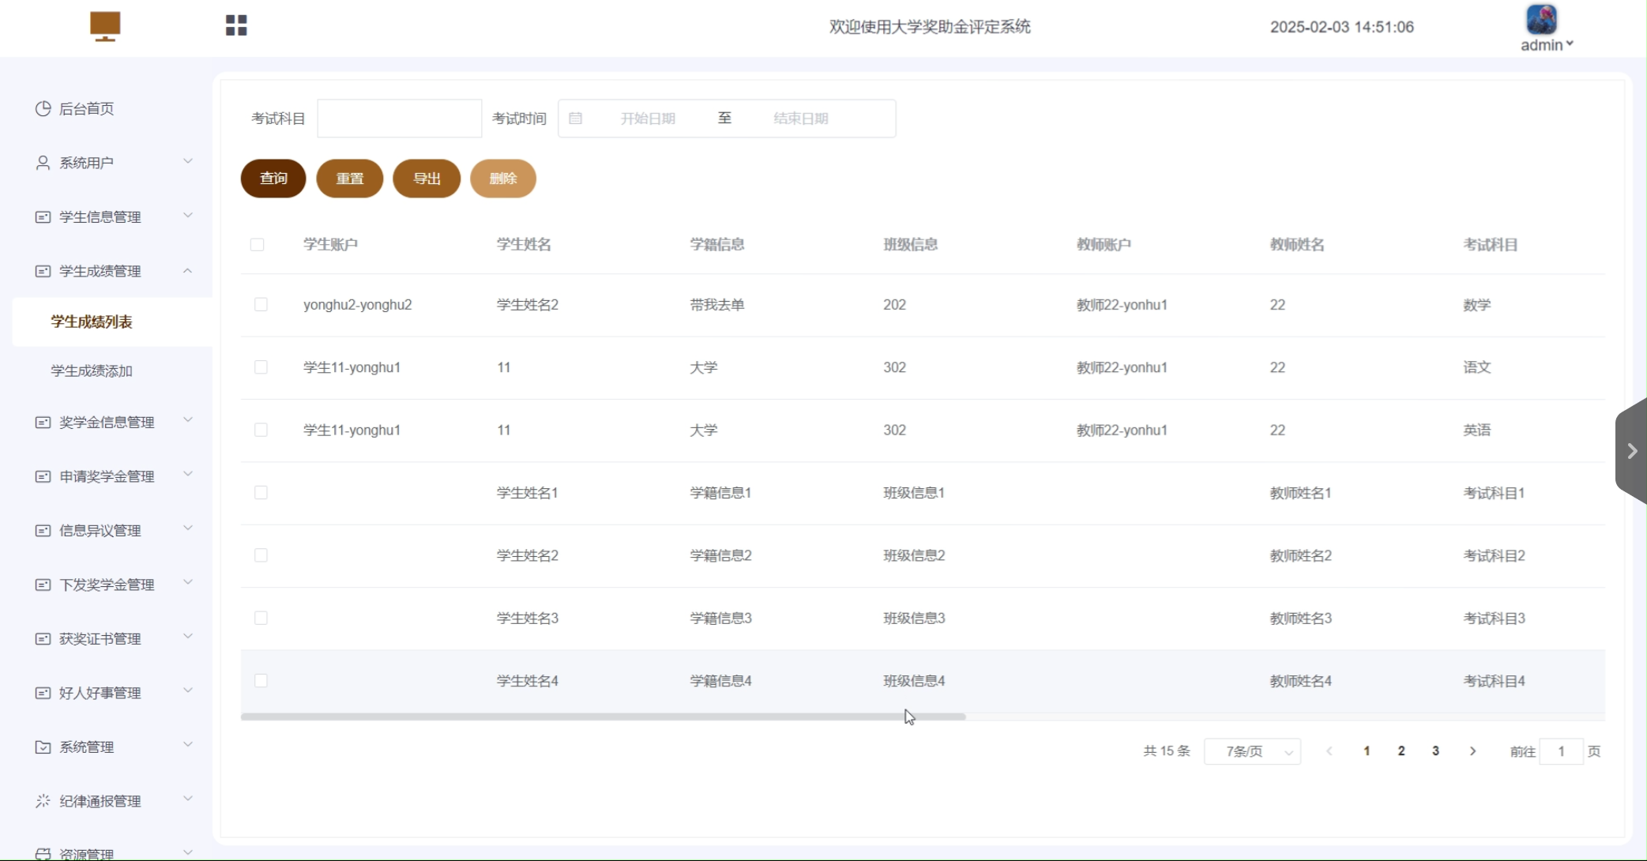This screenshot has width=1647, height=861.
Task: Click the user icon beside 系统用户
Action: (x=43, y=163)
